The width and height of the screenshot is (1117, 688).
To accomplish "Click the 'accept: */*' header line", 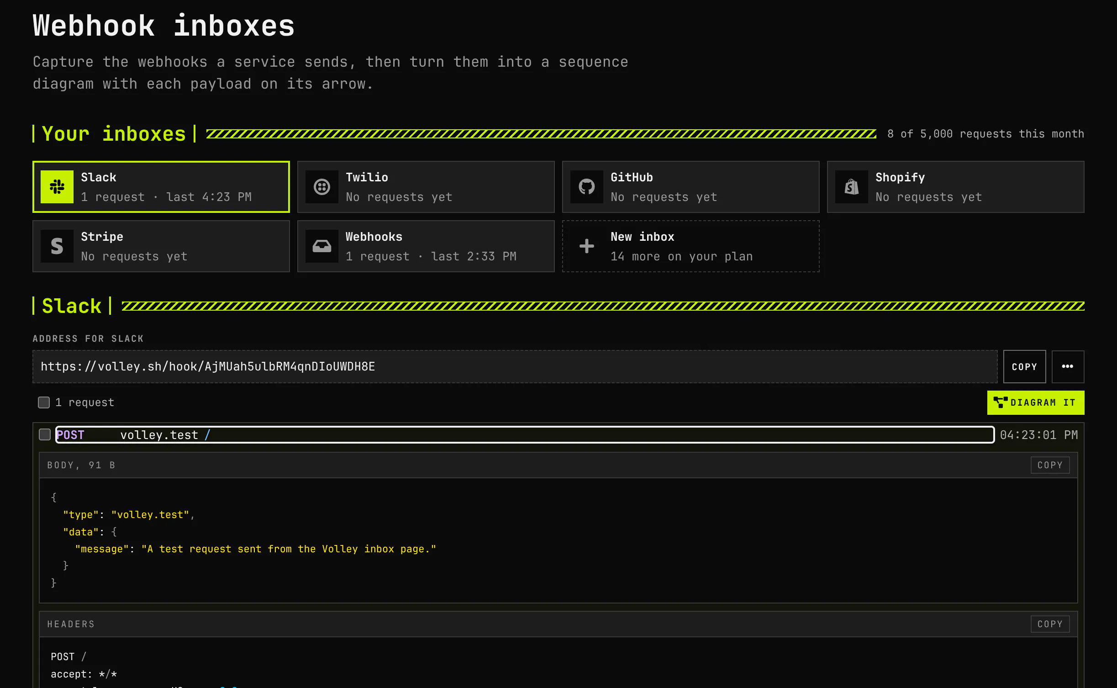I will coord(84,674).
